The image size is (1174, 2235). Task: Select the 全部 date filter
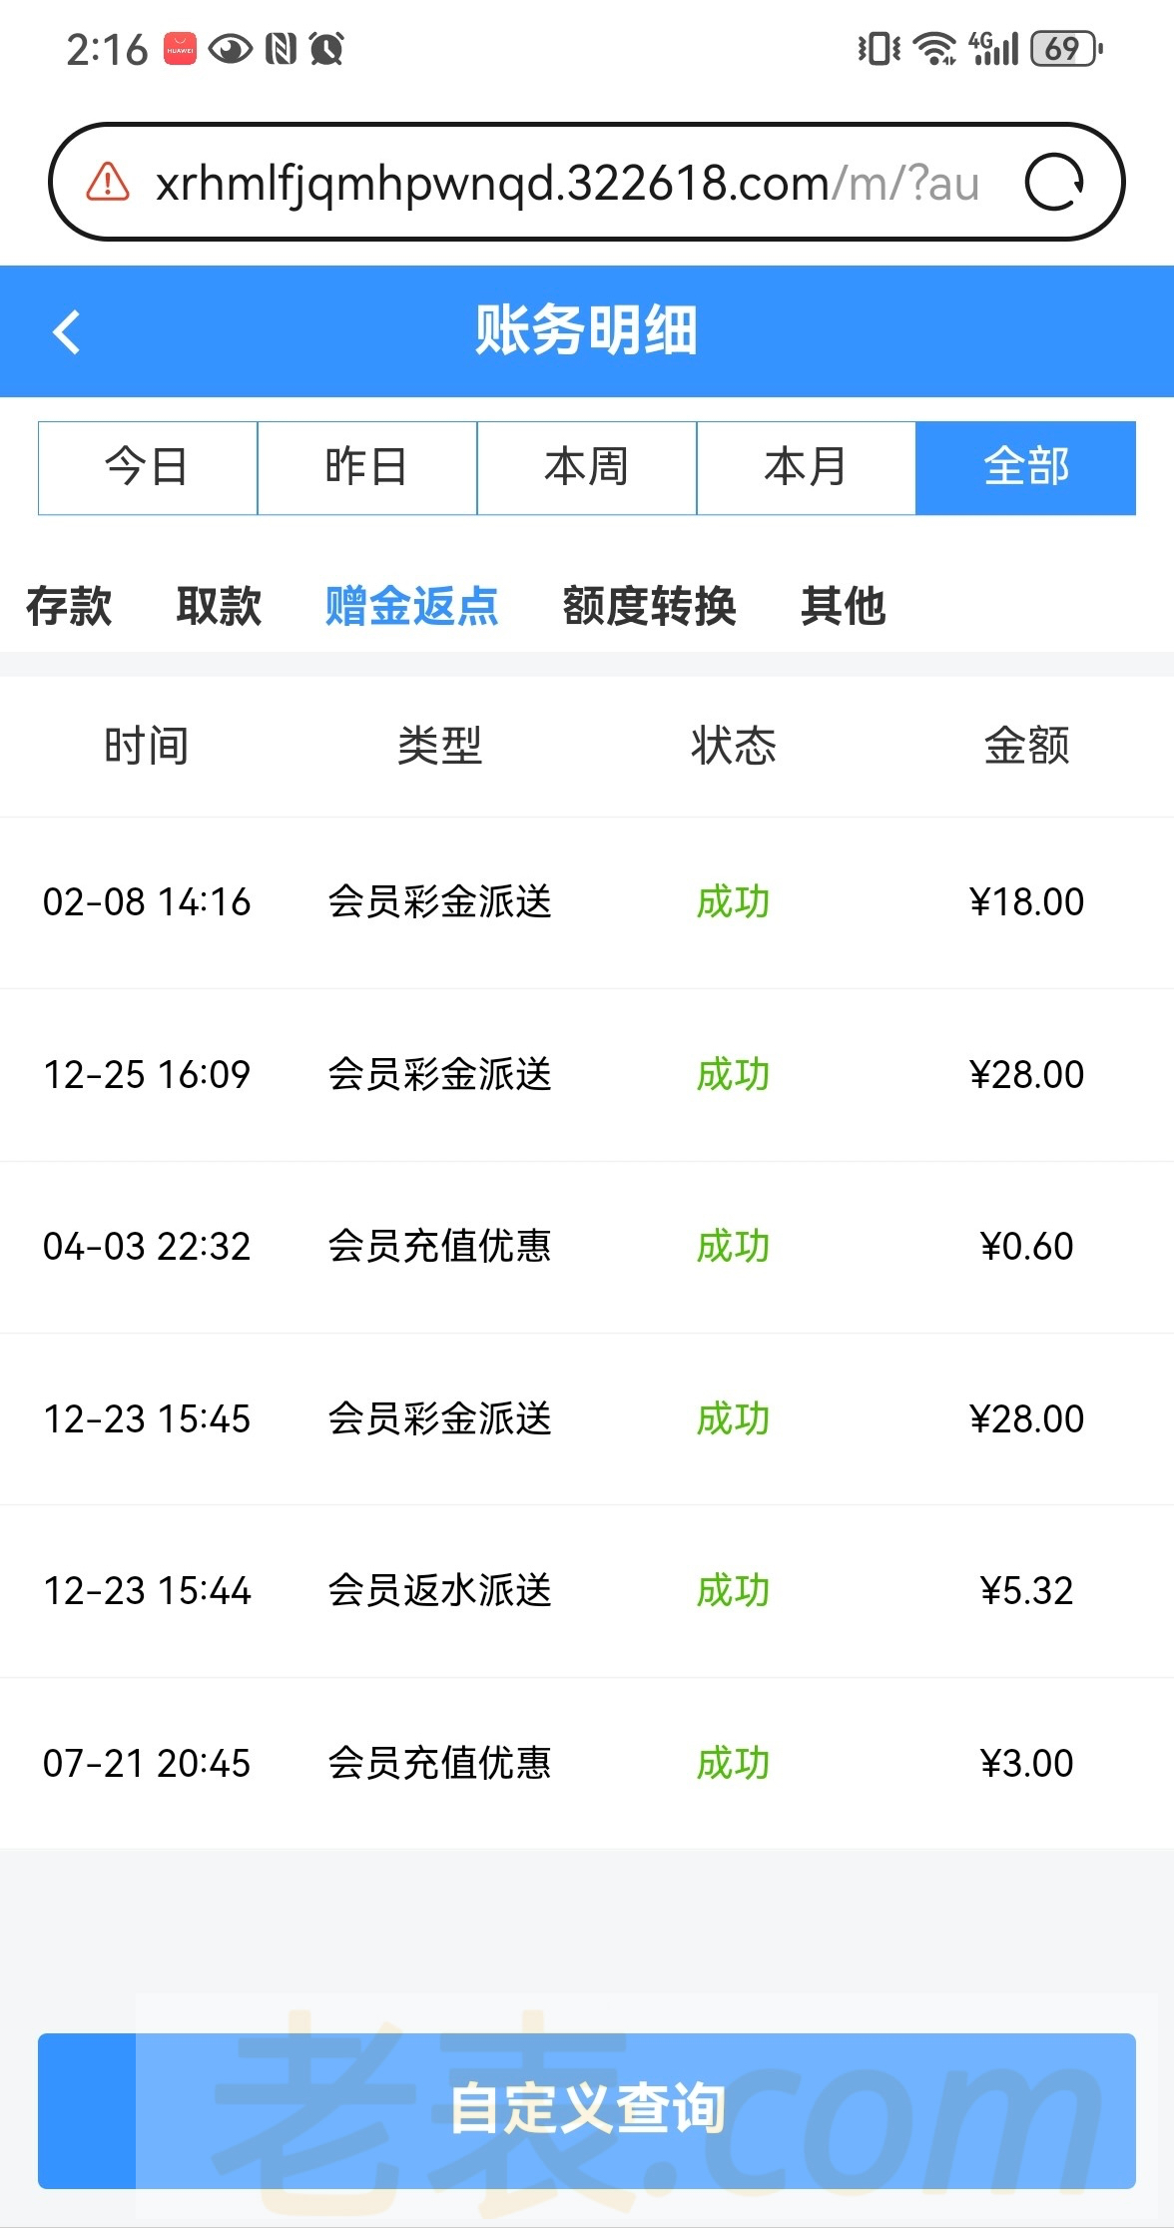[x=1026, y=467]
